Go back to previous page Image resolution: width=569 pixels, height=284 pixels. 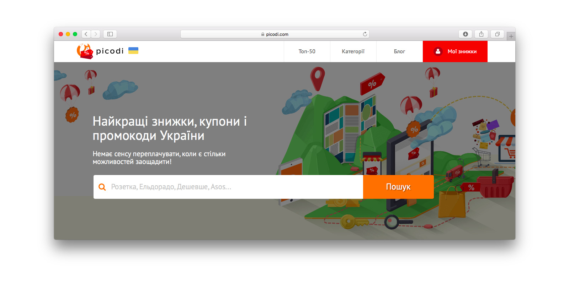(86, 34)
